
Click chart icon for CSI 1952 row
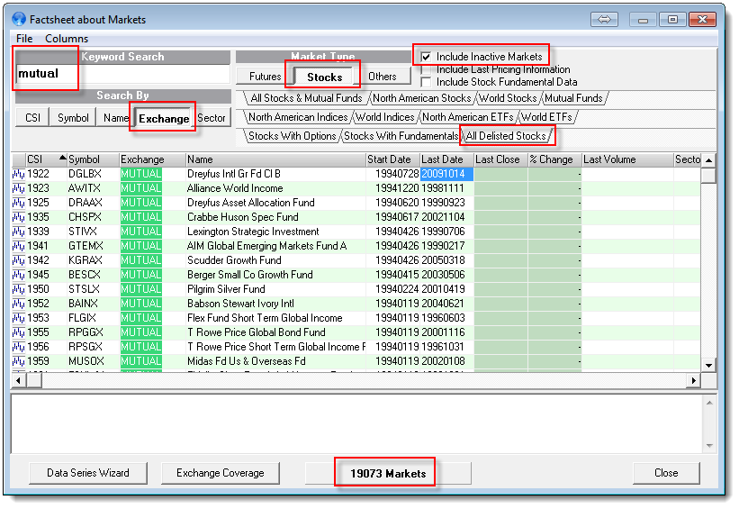18,304
